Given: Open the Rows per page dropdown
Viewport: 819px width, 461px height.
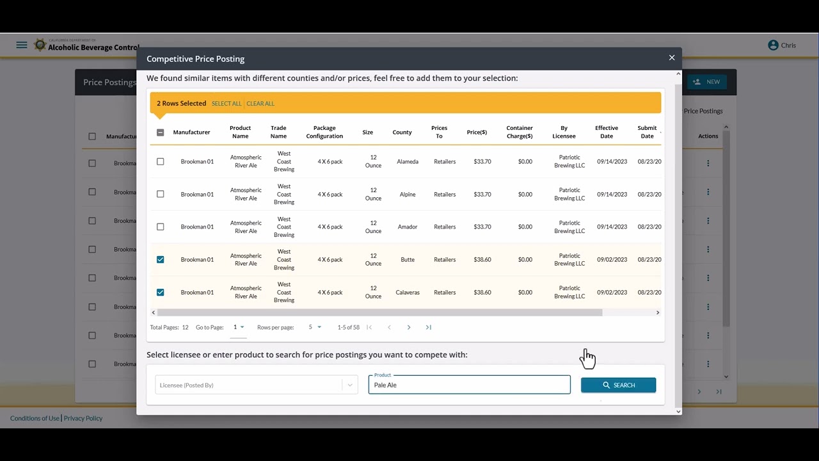Looking at the screenshot, I should pos(315,327).
